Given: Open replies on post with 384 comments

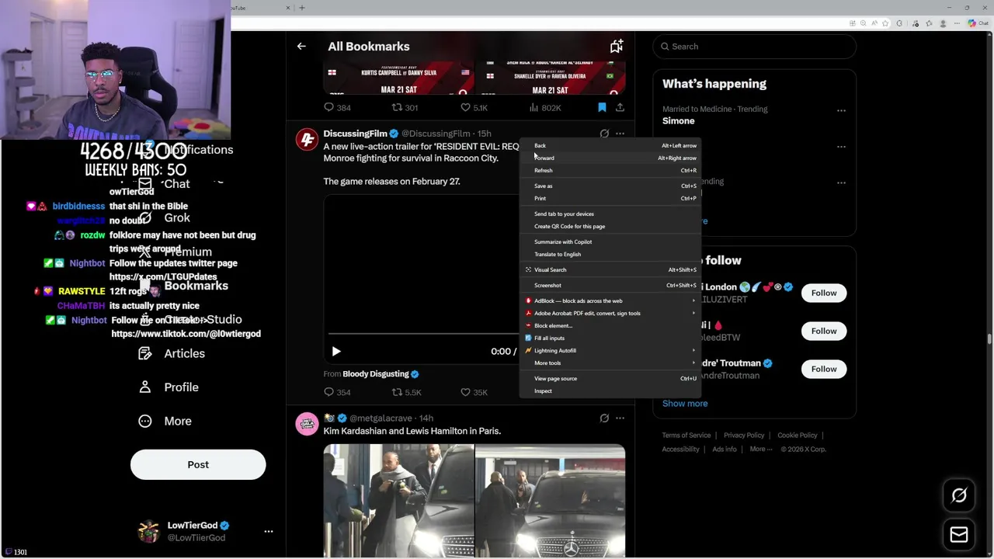Looking at the screenshot, I should click(x=337, y=107).
